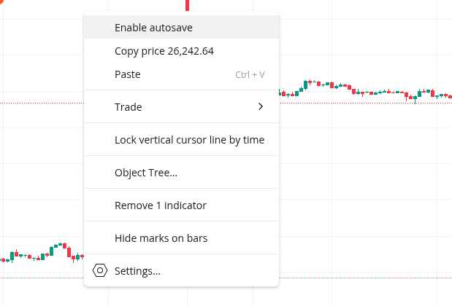This screenshot has width=452, height=306.
Task: Open chart Settings... entry text
Action: (x=137, y=271)
